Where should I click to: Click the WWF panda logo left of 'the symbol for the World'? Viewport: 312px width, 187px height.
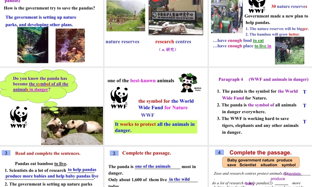(119, 98)
